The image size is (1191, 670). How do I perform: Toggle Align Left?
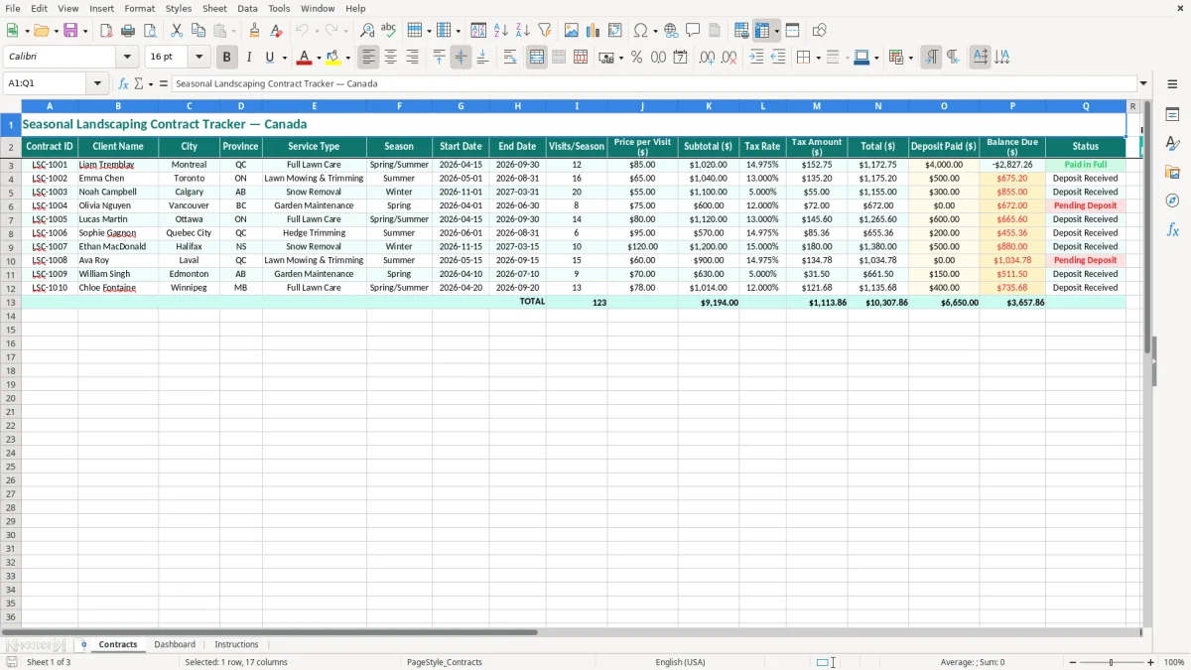click(368, 58)
